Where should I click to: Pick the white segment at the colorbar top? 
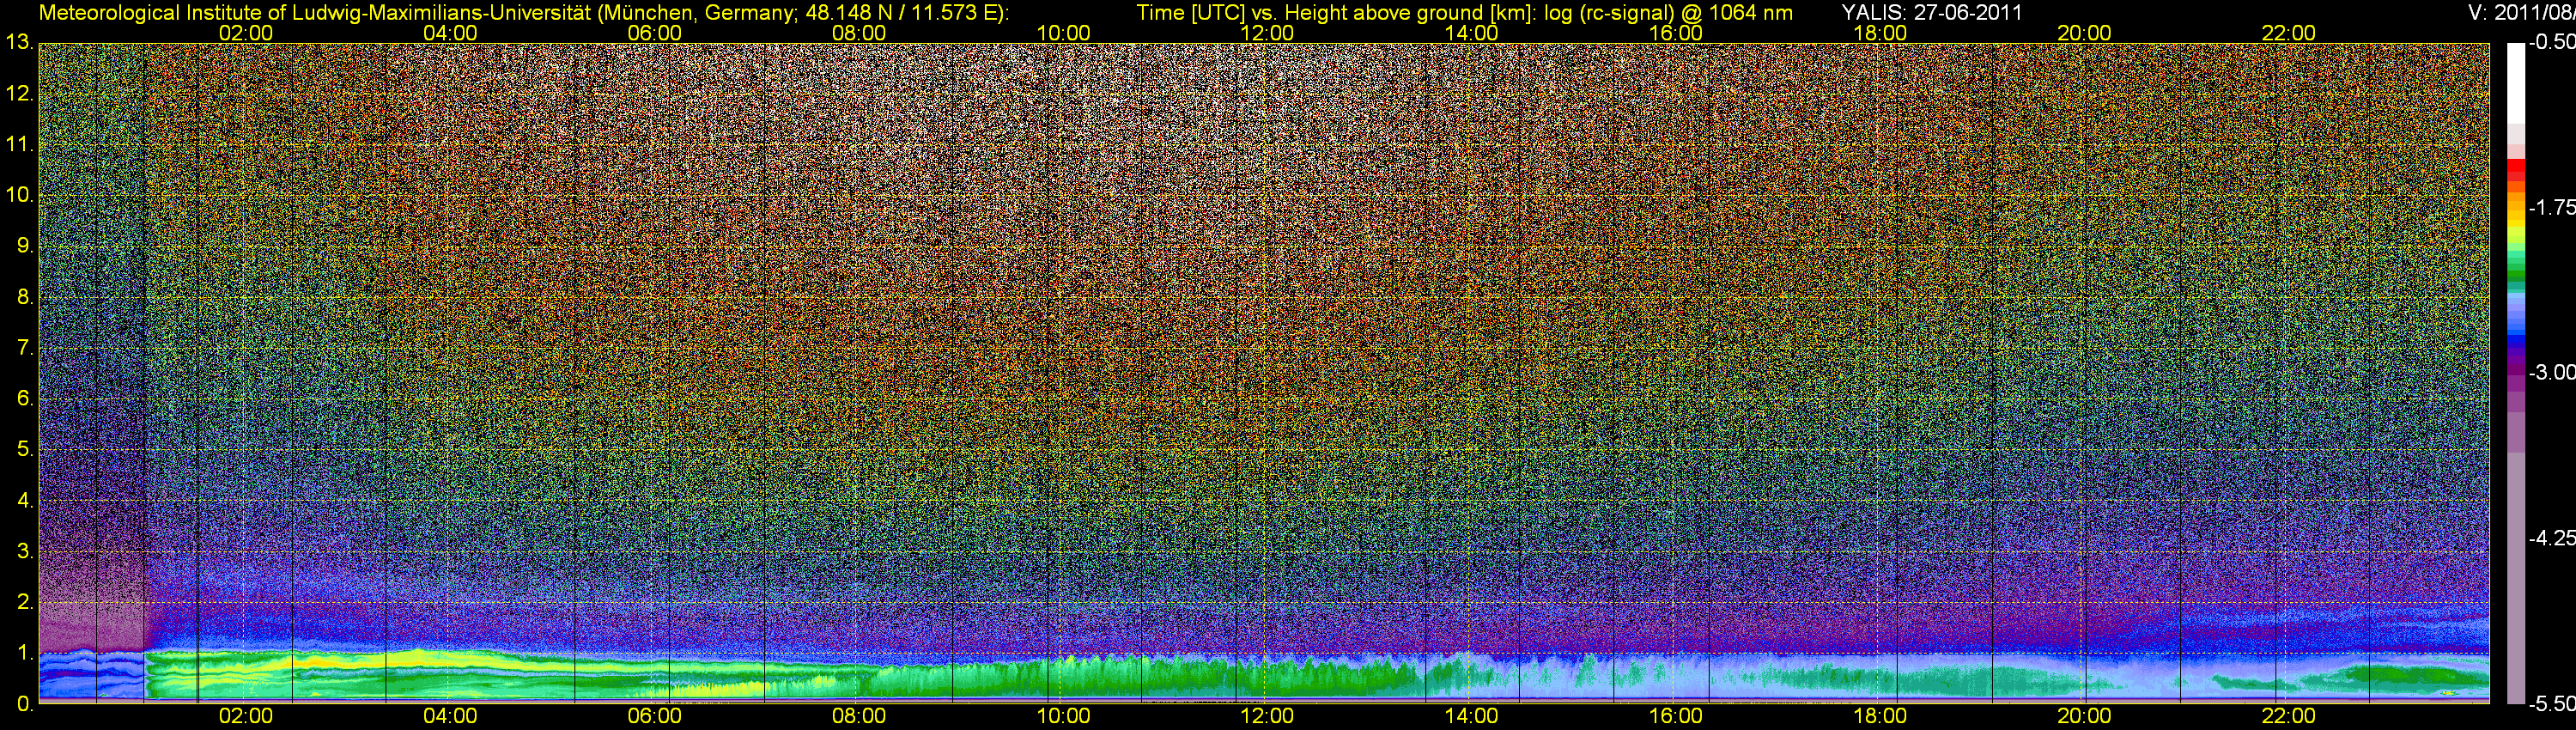point(2515,80)
